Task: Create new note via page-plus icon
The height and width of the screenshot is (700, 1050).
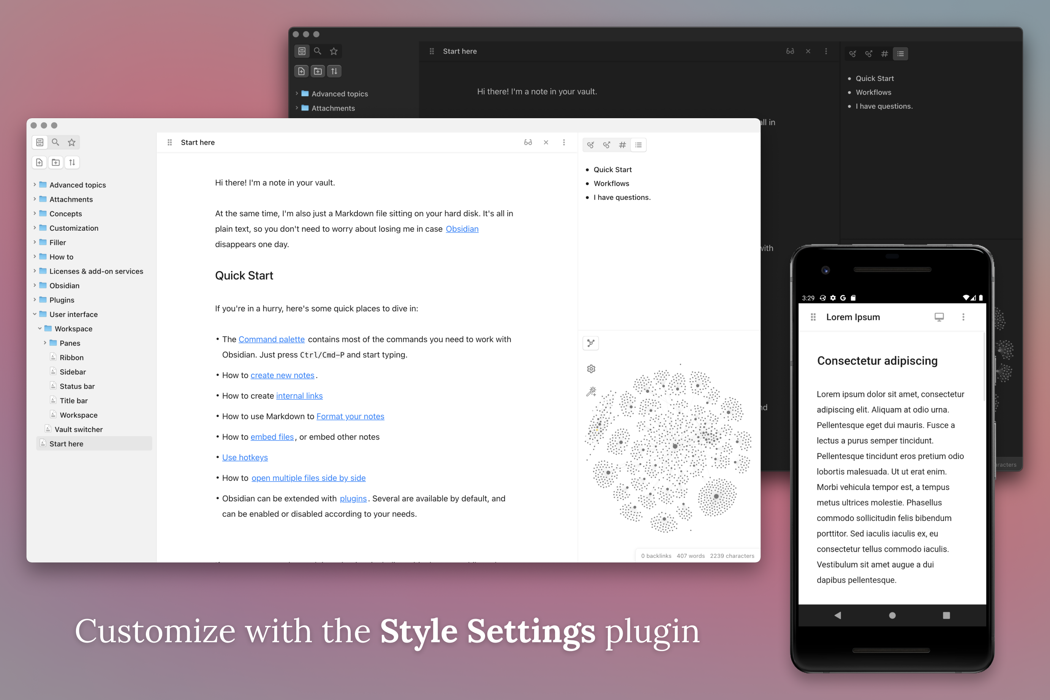Action: [x=39, y=163]
